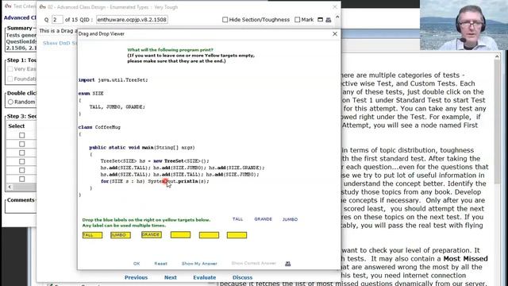The height and width of the screenshot is (286, 508).
Task: Check the third Select column checkbox
Action: coord(21,153)
